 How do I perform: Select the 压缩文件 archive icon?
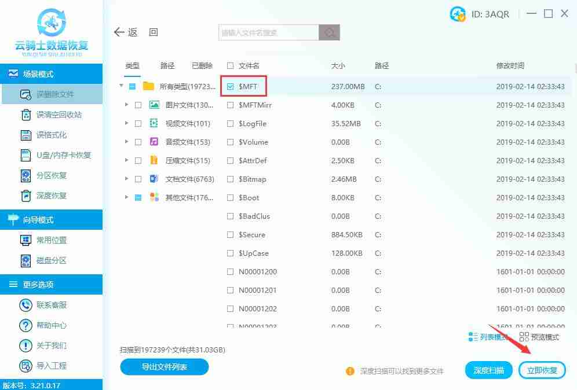[x=154, y=160]
